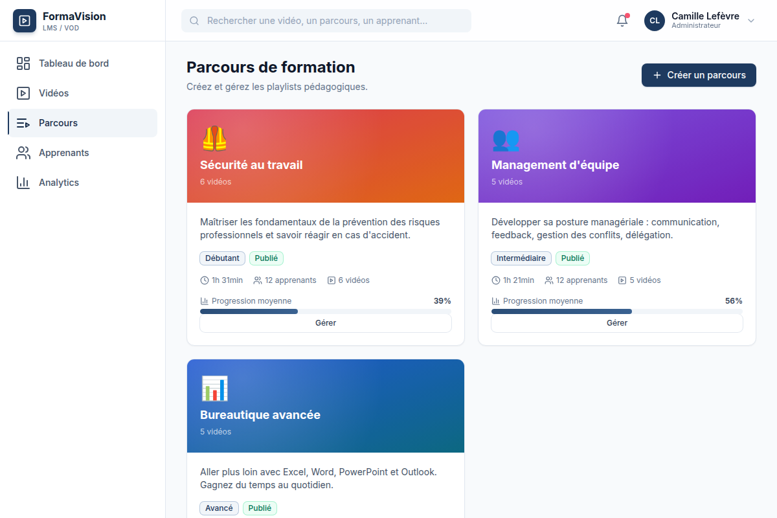Click the LMS / VOD subtitle

61,28
